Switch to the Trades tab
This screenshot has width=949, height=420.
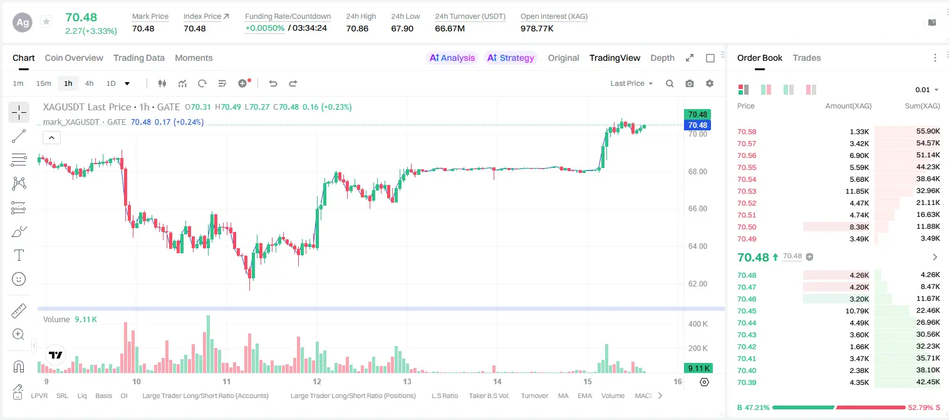(x=807, y=58)
